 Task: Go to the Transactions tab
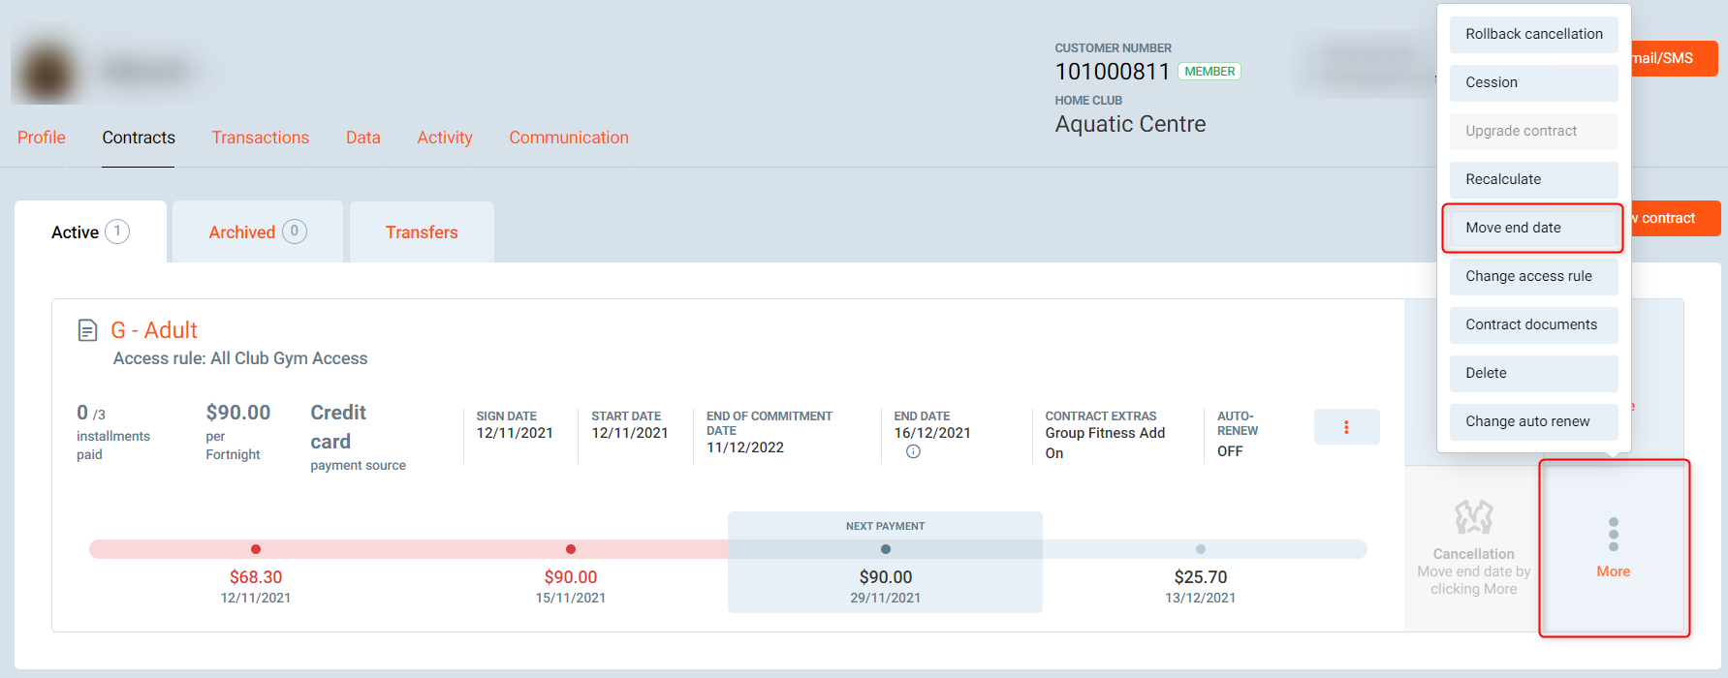tap(260, 138)
